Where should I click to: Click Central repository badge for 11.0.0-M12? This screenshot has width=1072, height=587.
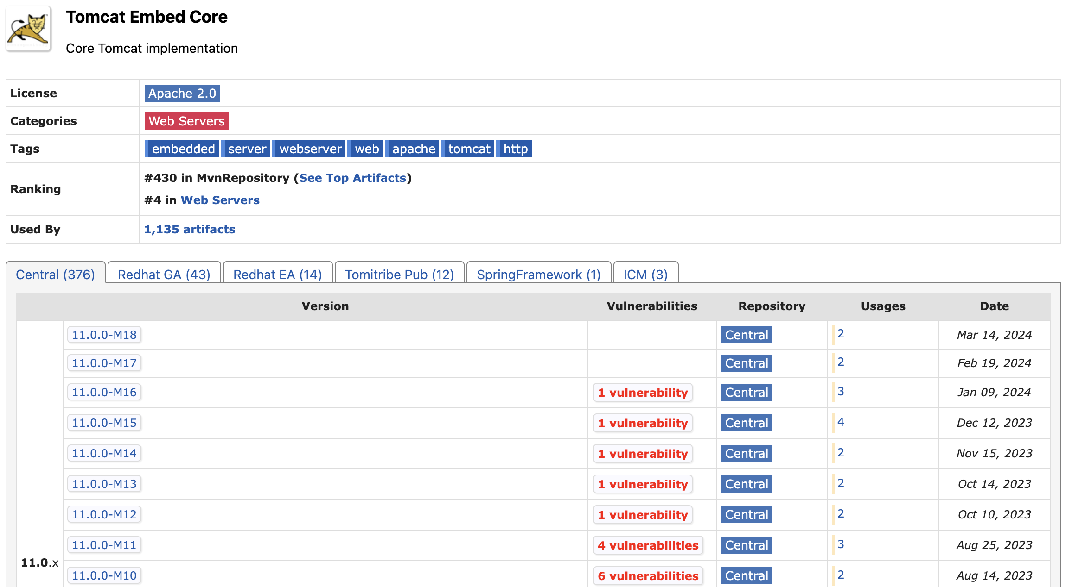click(747, 514)
